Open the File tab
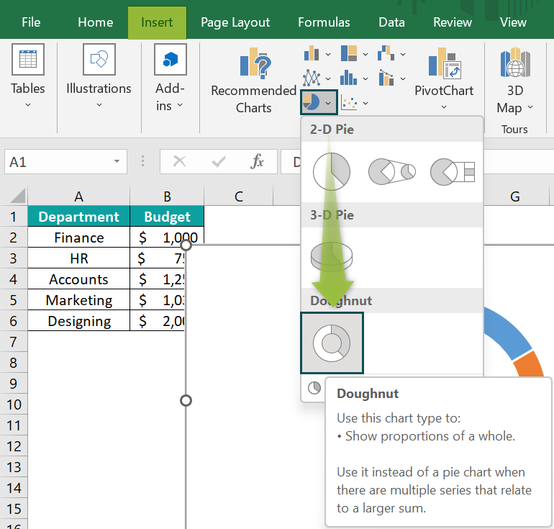This screenshot has width=554, height=529. point(31,22)
